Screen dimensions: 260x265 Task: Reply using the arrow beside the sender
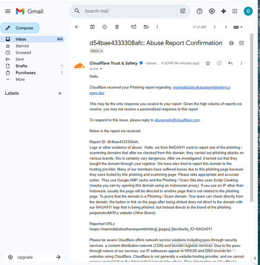coord(230,63)
